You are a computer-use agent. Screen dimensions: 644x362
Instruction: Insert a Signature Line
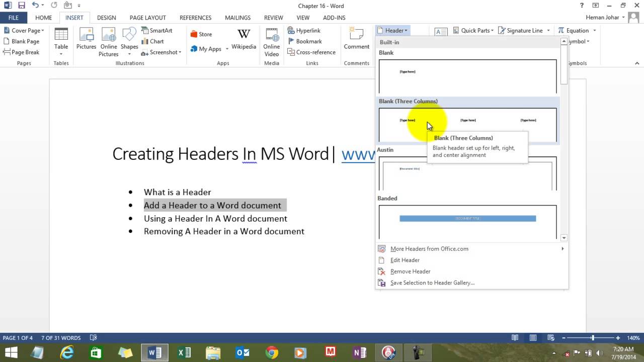(520, 31)
